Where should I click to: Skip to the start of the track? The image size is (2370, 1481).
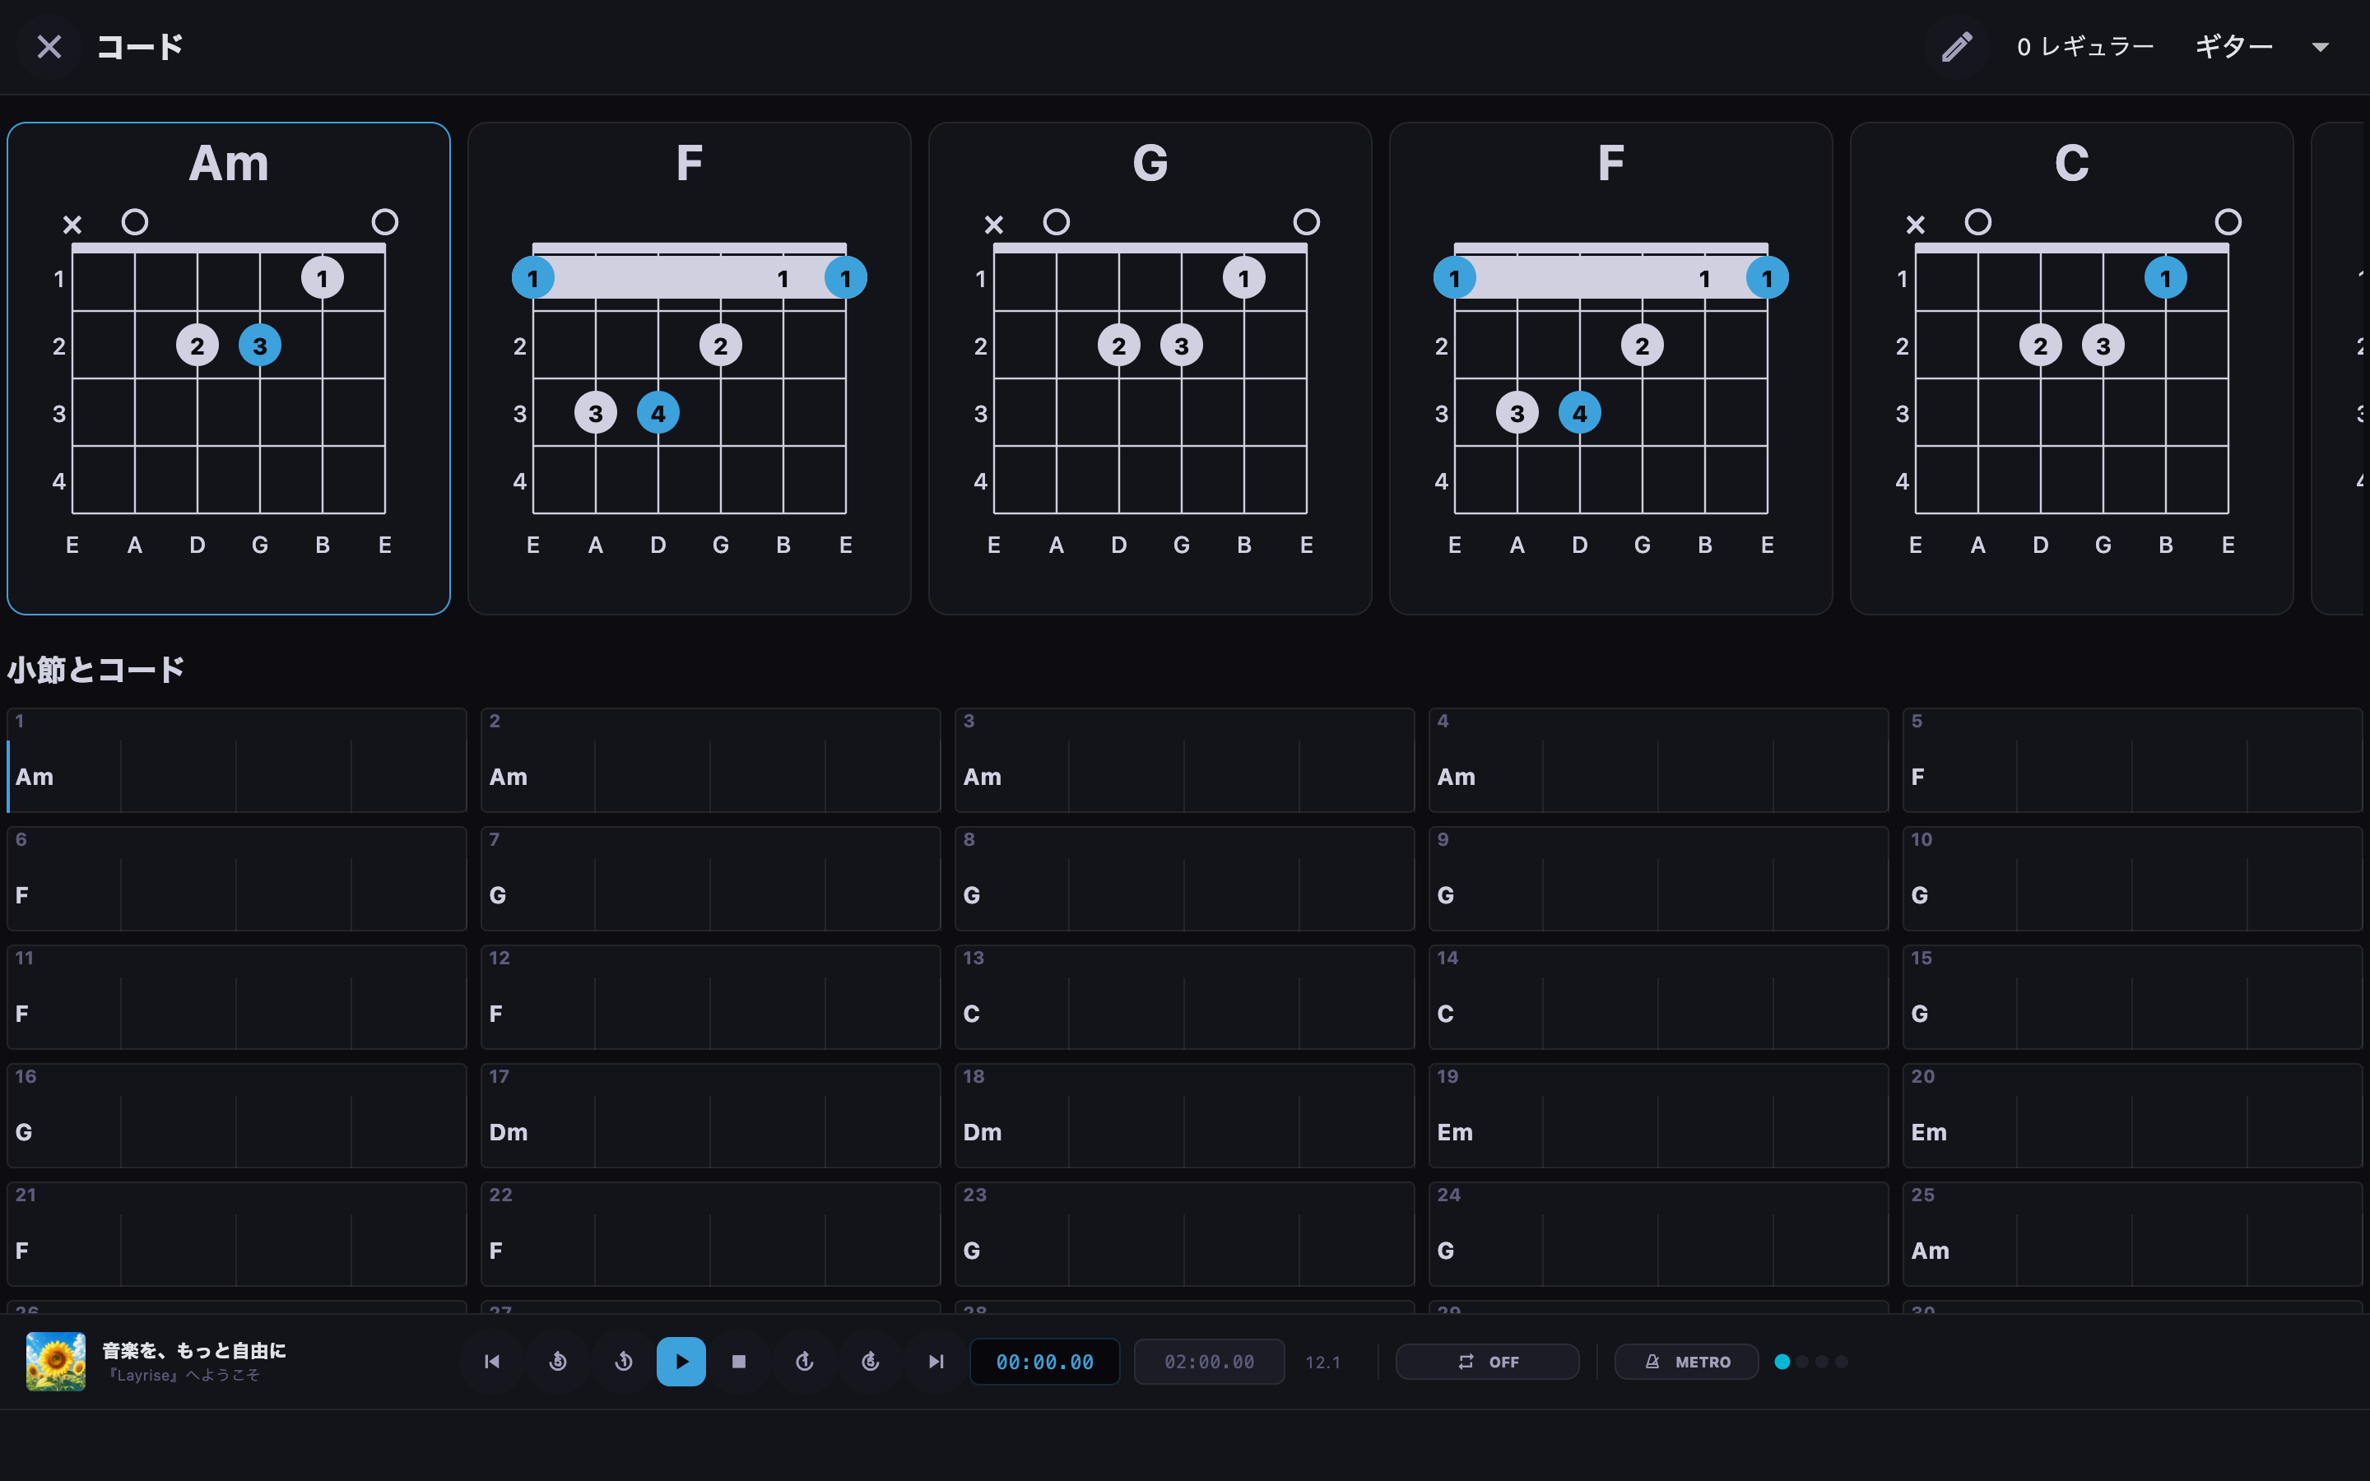493,1362
